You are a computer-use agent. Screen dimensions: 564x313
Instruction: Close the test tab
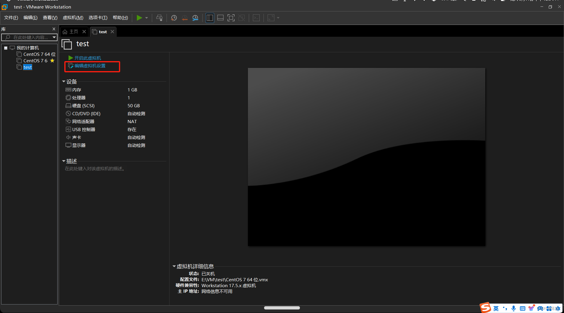[112, 32]
